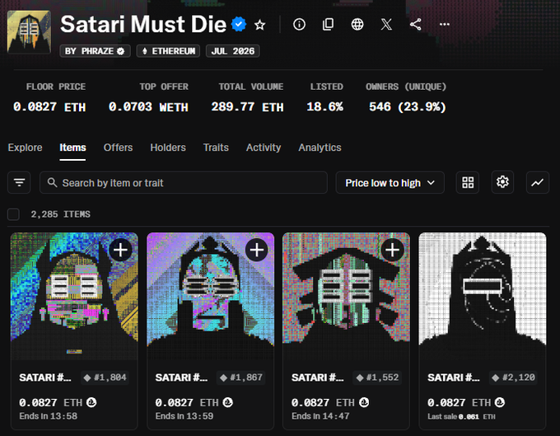Click the total volume 289.77 ETH

tap(247, 107)
